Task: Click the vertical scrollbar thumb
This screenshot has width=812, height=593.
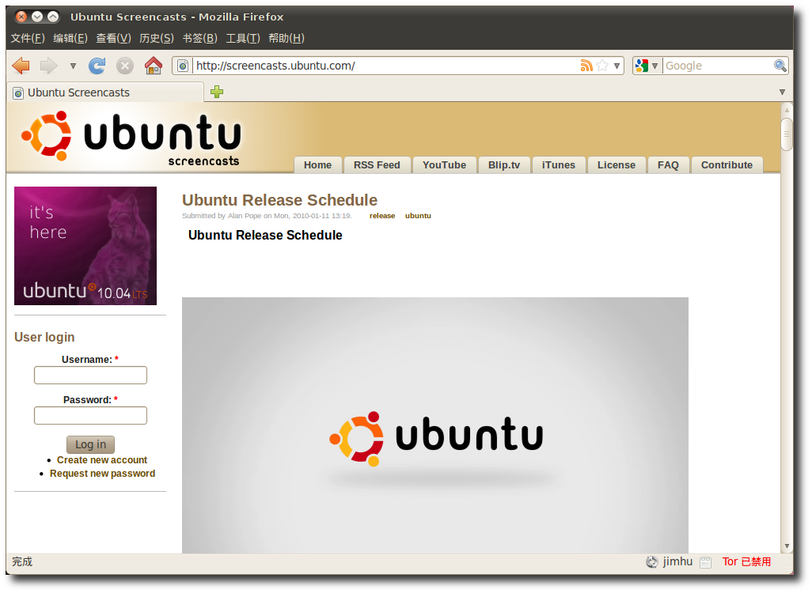Action: [787, 134]
